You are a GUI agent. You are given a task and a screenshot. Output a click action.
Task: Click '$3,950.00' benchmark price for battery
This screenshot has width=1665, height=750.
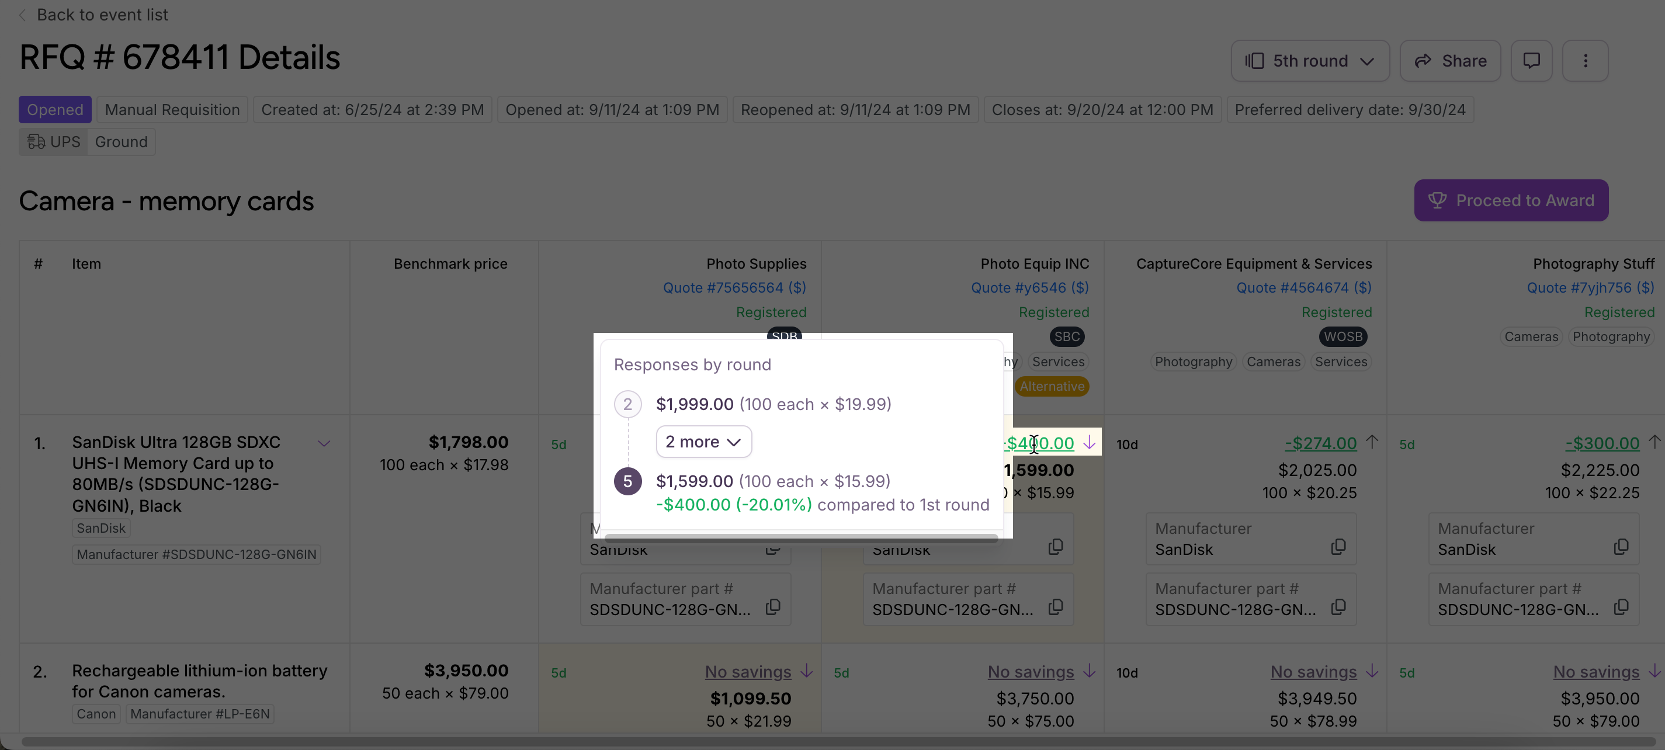(x=466, y=671)
